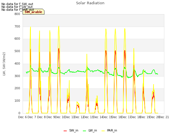Click the 400 y-axis tick label
Screen dimensions: 181x136
pos(17,63)
